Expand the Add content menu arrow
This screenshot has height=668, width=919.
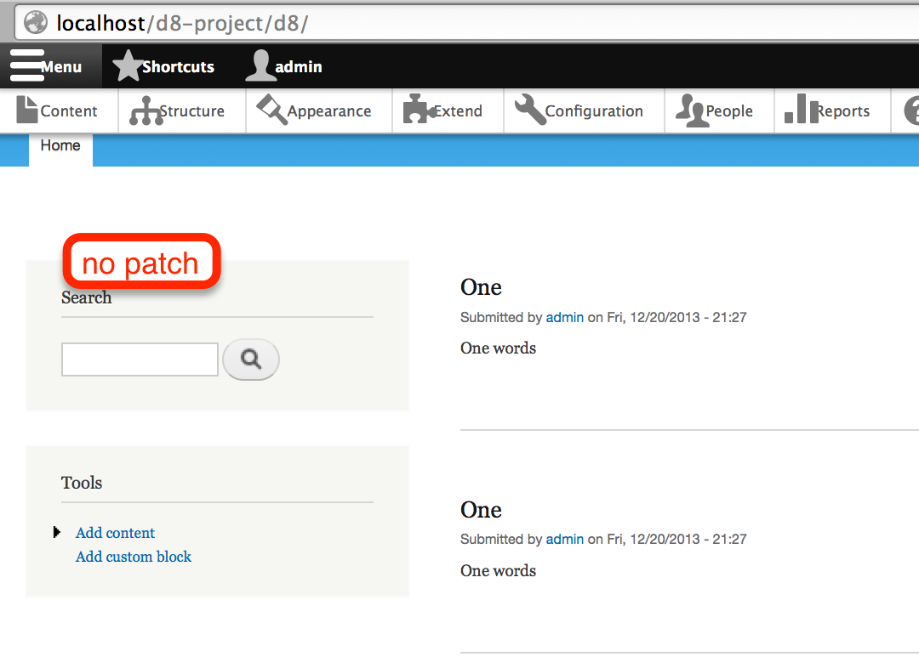[57, 532]
